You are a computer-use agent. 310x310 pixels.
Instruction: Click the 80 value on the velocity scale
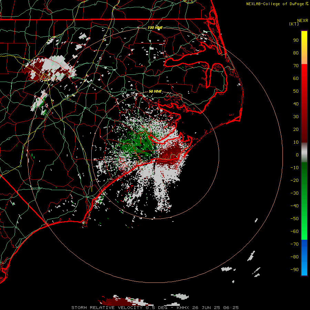296,53
